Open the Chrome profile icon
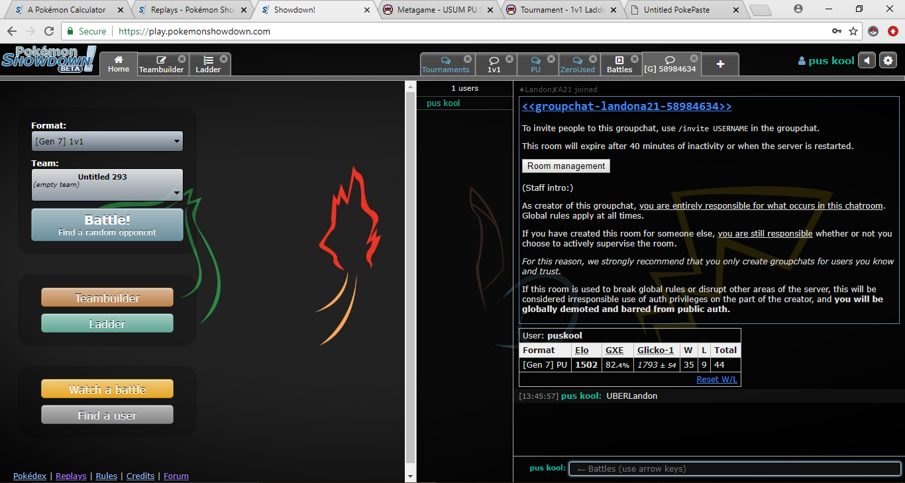The height and width of the screenshot is (483, 905). coord(798,9)
